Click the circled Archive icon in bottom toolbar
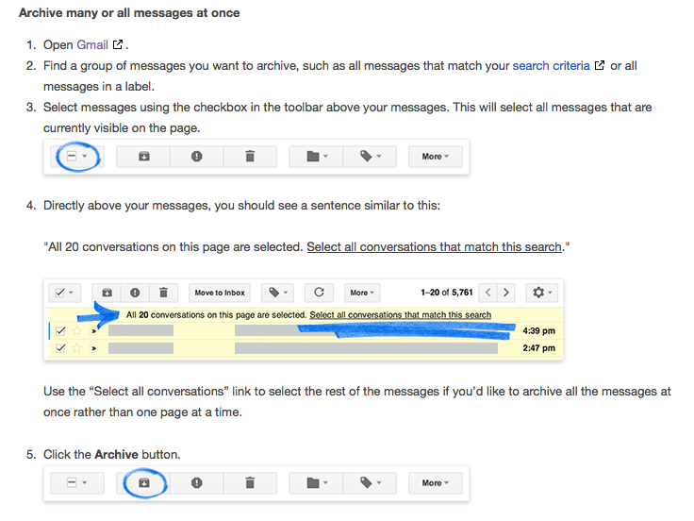694x521 pixels. [144, 482]
